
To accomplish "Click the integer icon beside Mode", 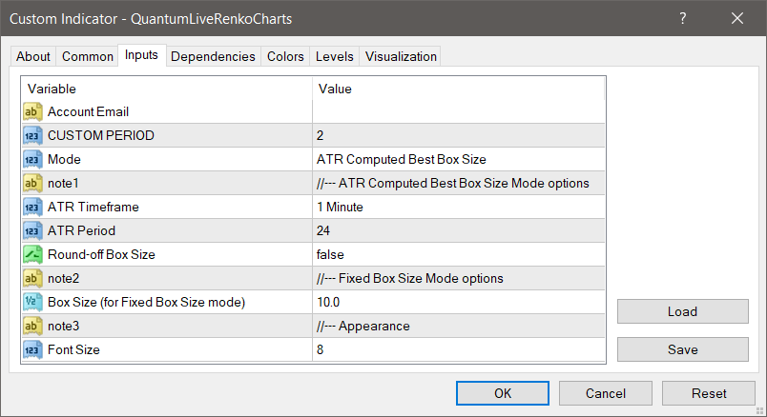I will coord(32,159).
